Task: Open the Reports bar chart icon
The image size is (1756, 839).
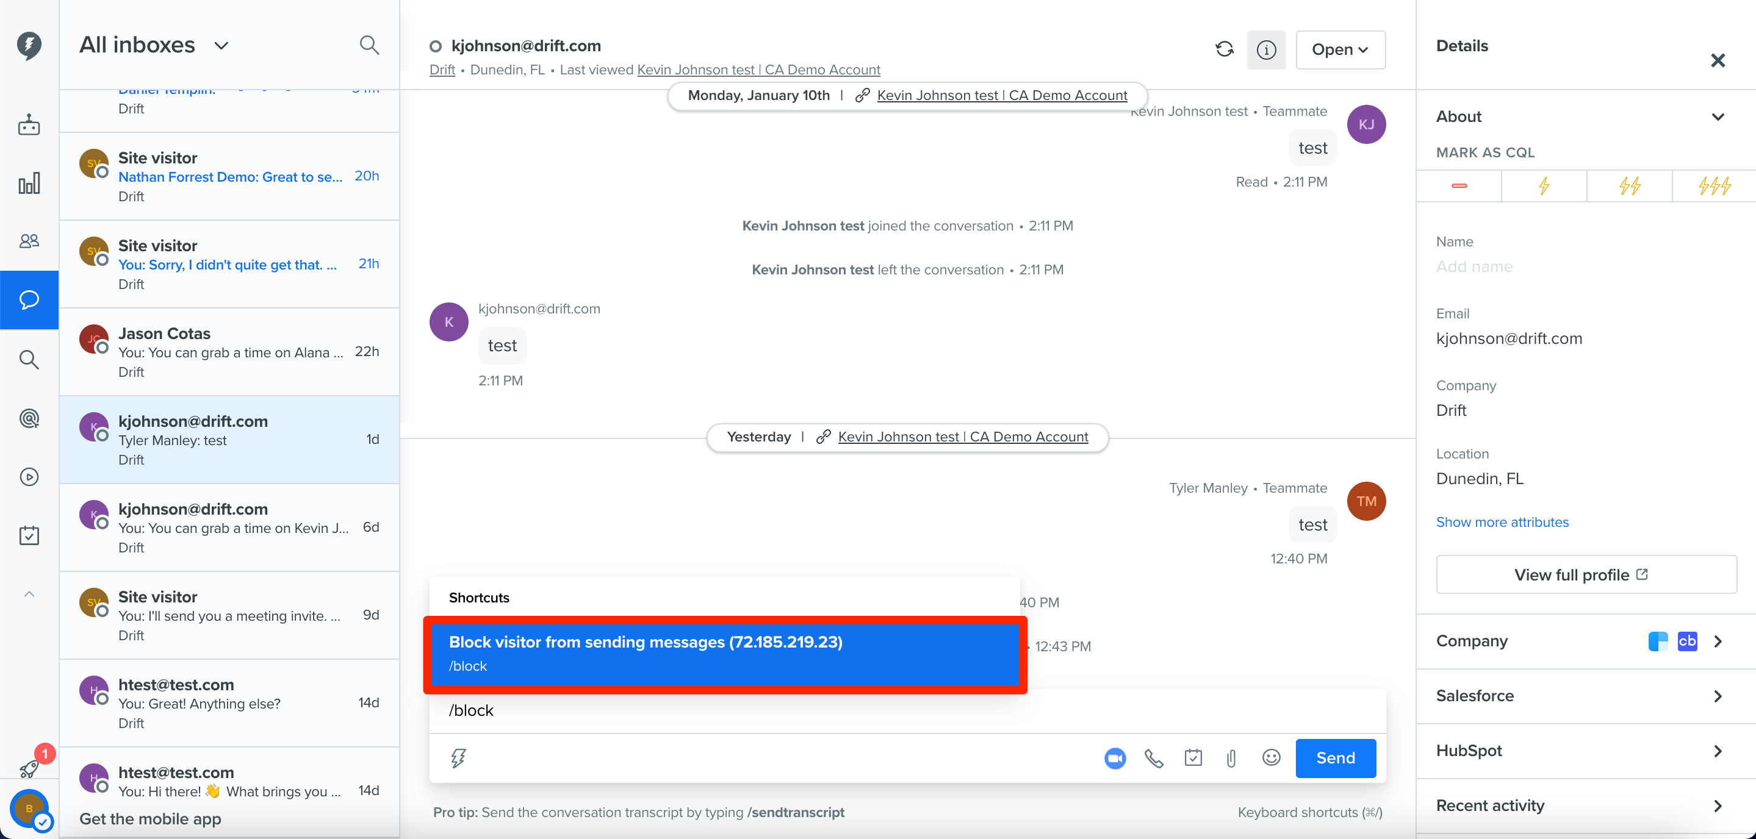Action: tap(29, 183)
